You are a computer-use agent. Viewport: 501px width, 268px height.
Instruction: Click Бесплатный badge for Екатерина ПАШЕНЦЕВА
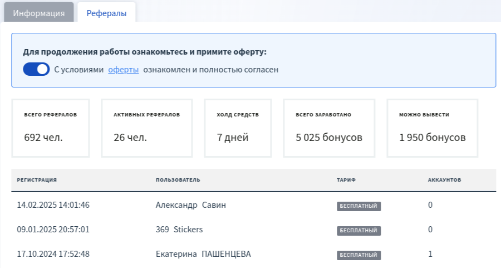coord(359,255)
